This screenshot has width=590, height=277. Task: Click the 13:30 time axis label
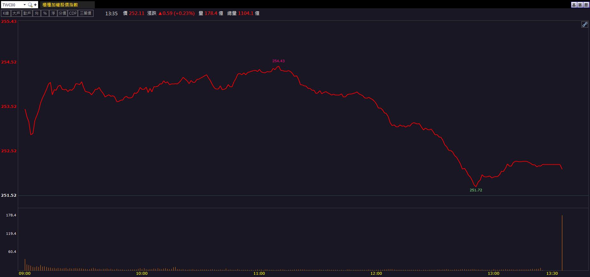pyautogui.click(x=552, y=273)
